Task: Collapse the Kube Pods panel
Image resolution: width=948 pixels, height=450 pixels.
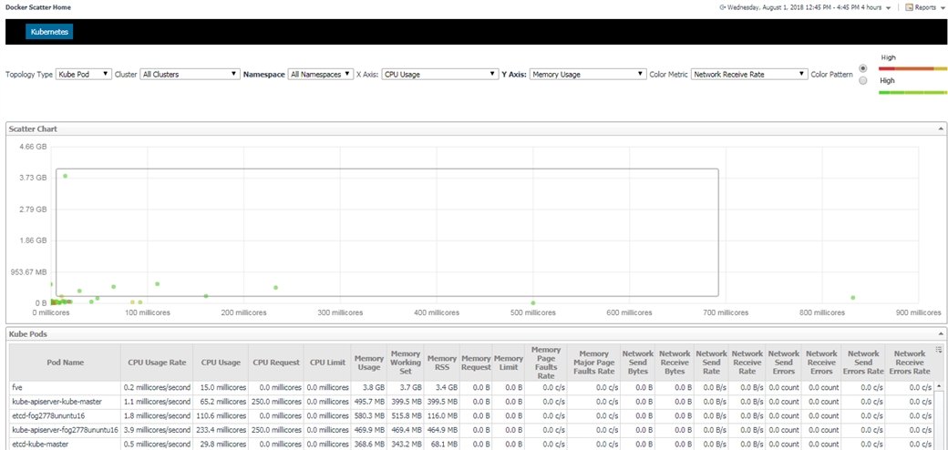Action: [940, 333]
